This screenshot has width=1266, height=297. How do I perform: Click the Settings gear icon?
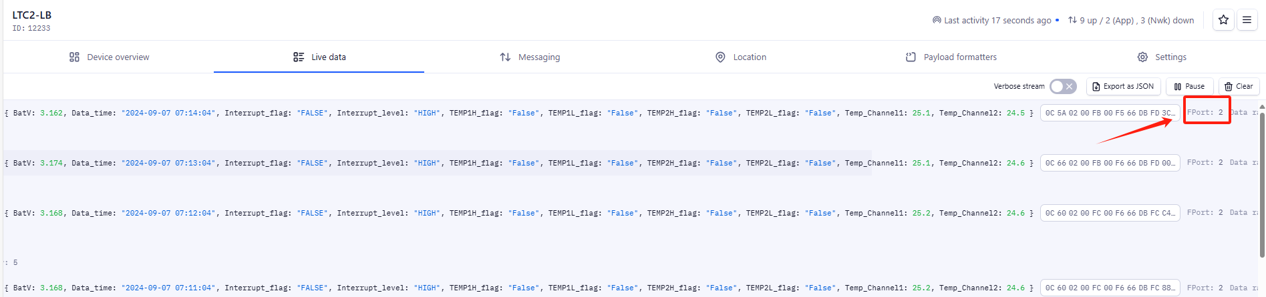pos(1143,57)
